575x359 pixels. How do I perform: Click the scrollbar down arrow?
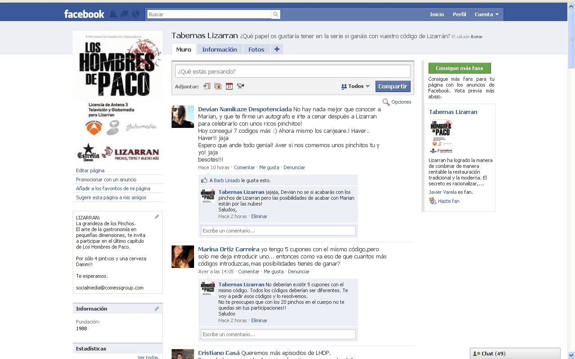tap(571, 355)
